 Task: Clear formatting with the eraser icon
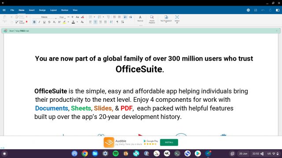click(82, 17)
